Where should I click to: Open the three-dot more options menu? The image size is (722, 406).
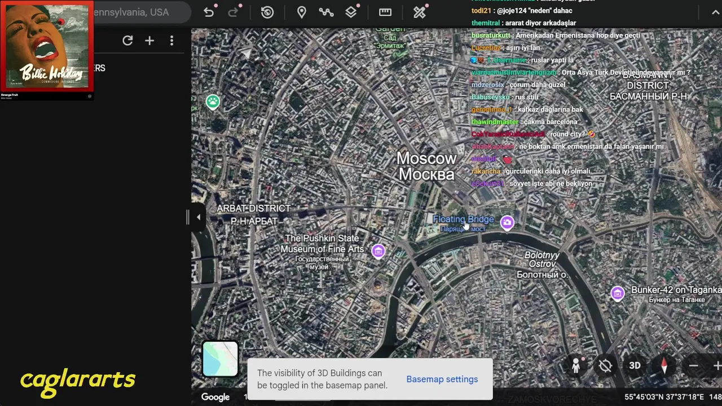[171, 41]
